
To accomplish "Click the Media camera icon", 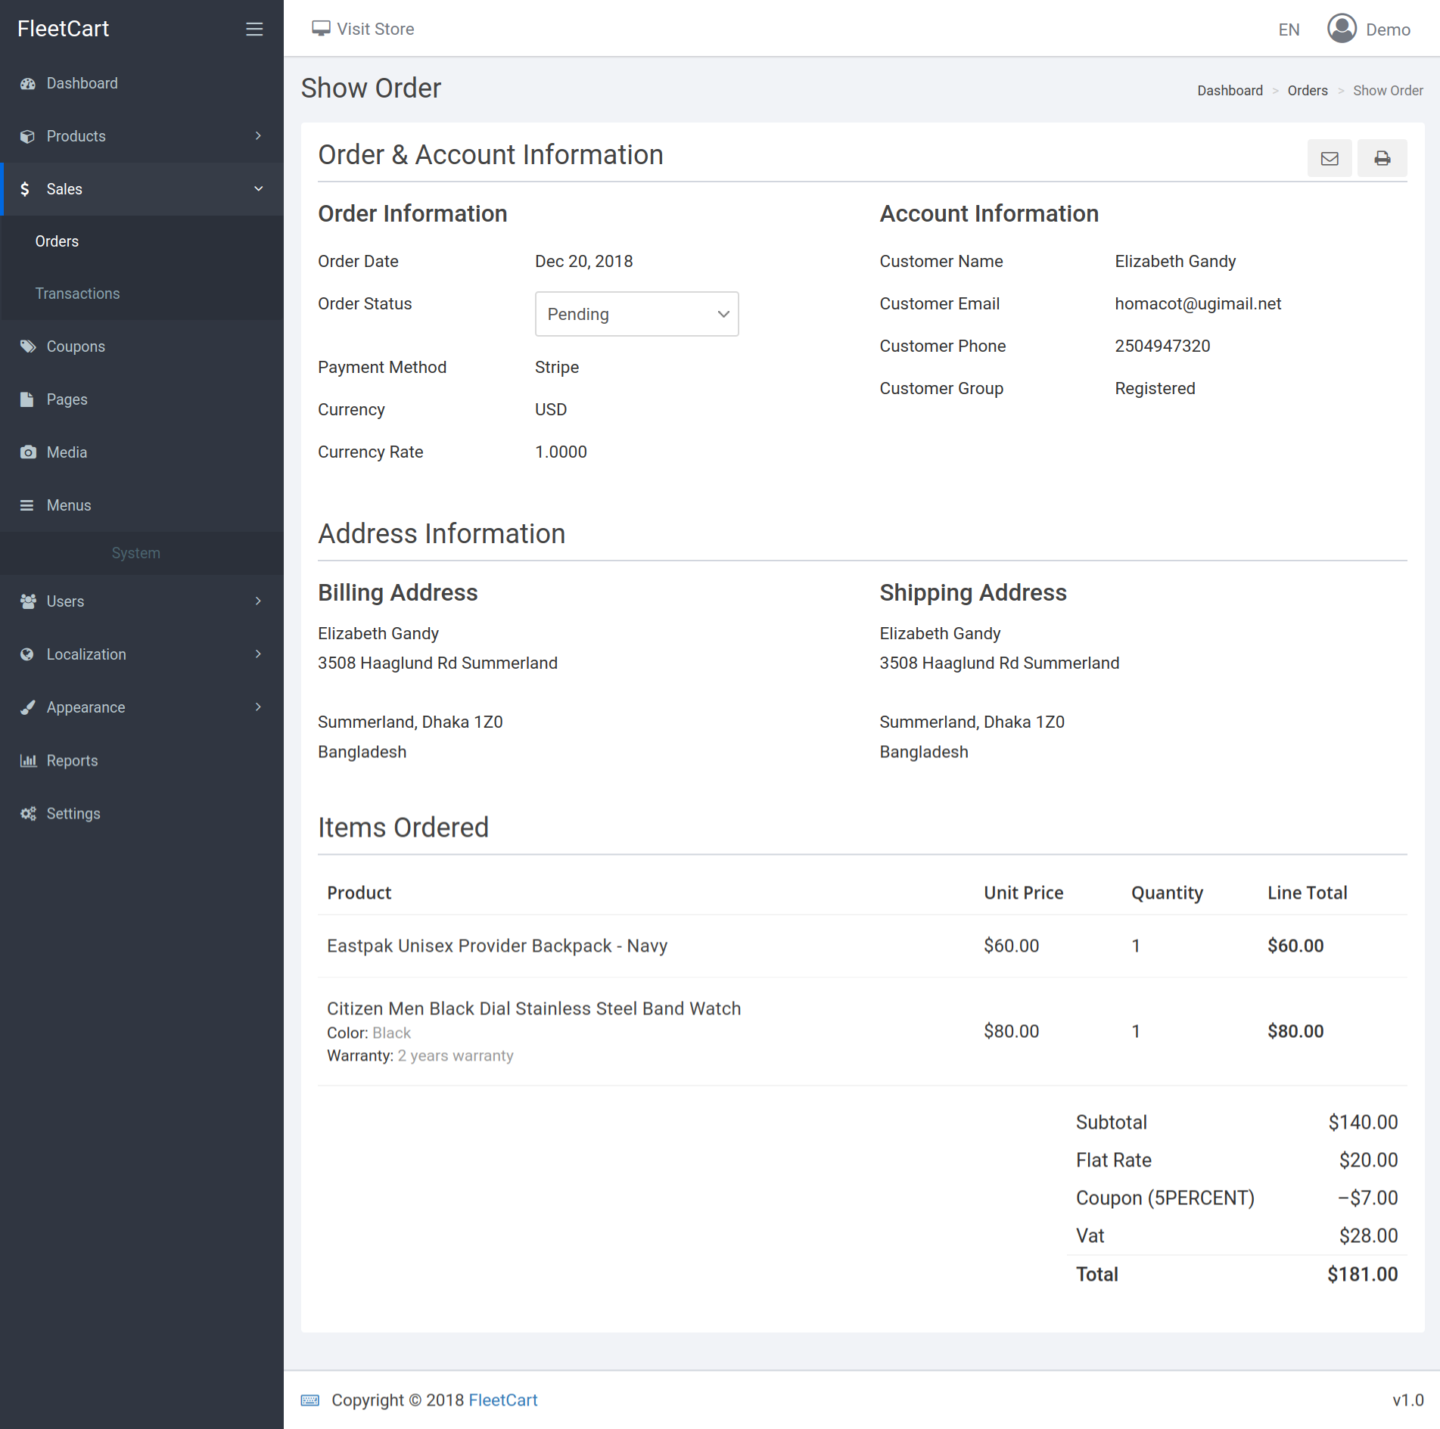I will [x=28, y=452].
